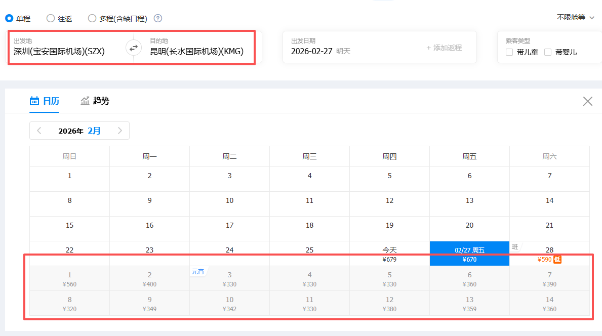Screen dimensions: 602x336
Task: Select 多程(含缺口程) multi-city option
Action: click(x=92, y=18)
